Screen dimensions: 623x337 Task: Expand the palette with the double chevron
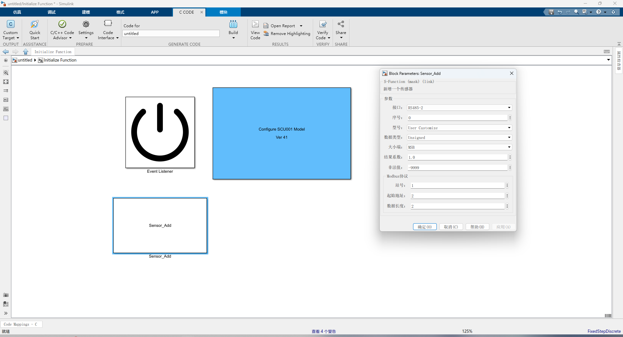tap(6, 313)
